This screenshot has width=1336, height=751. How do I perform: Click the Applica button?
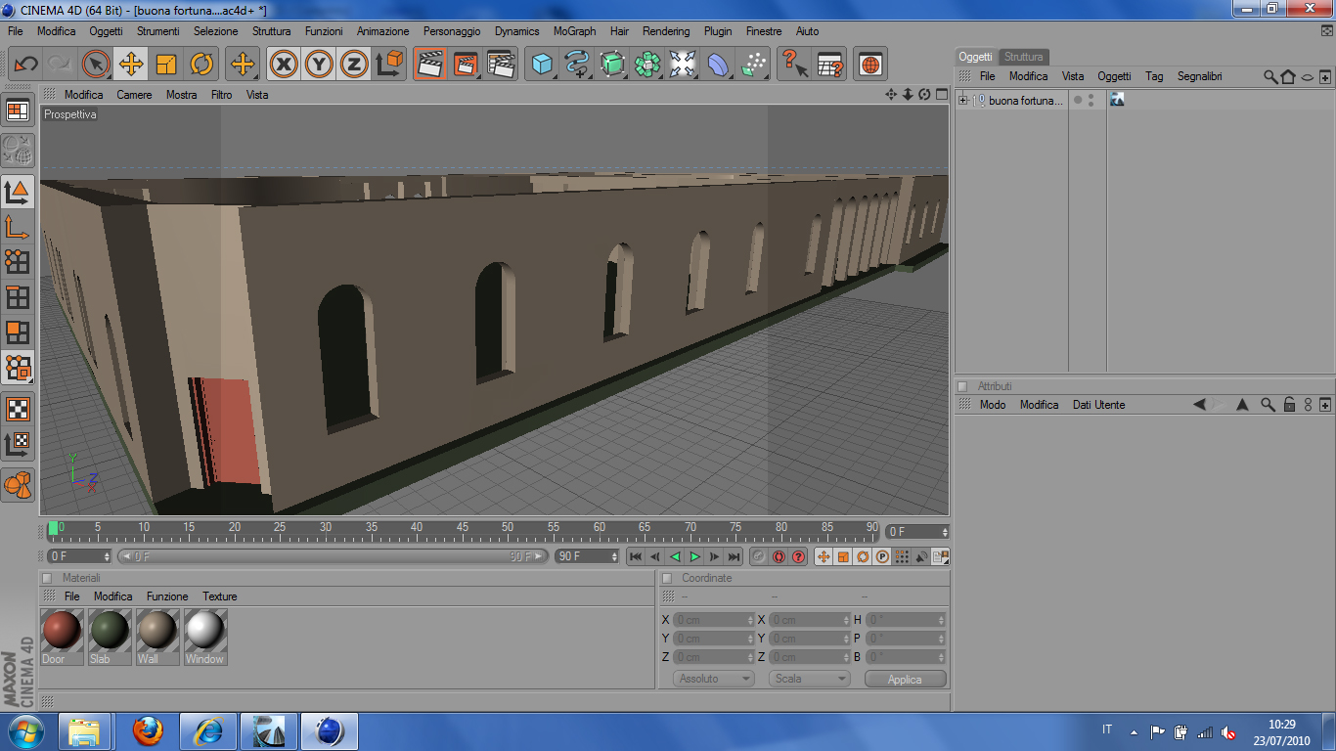pyautogui.click(x=905, y=679)
